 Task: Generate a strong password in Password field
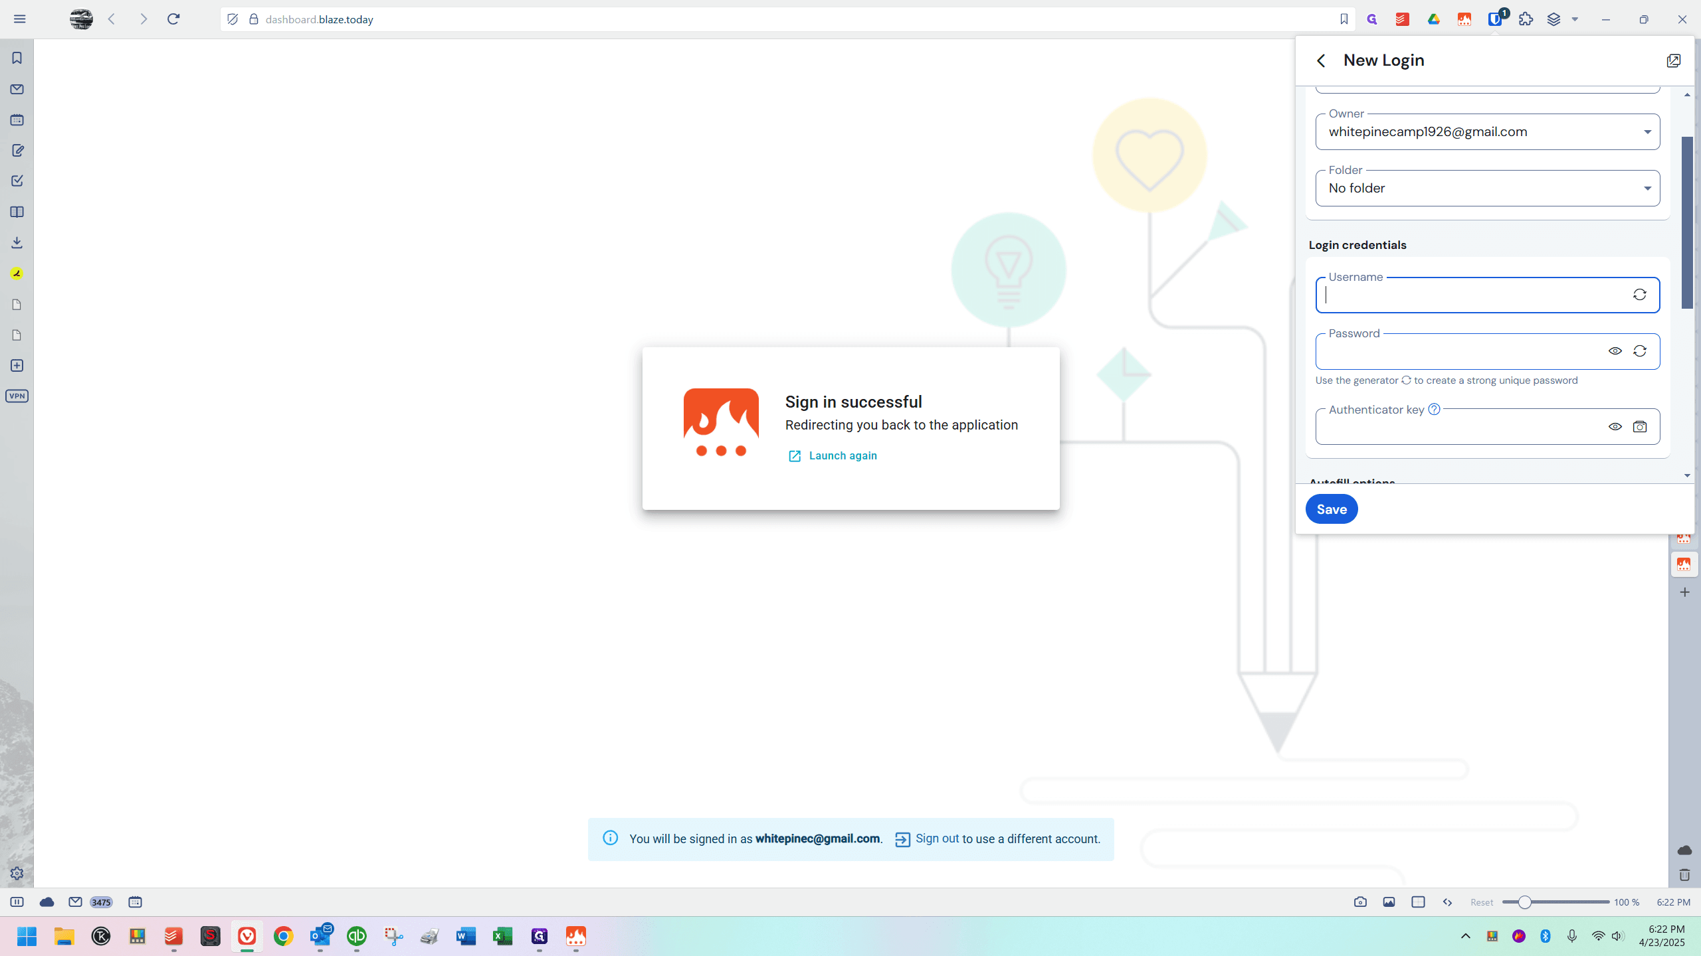click(x=1639, y=351)
